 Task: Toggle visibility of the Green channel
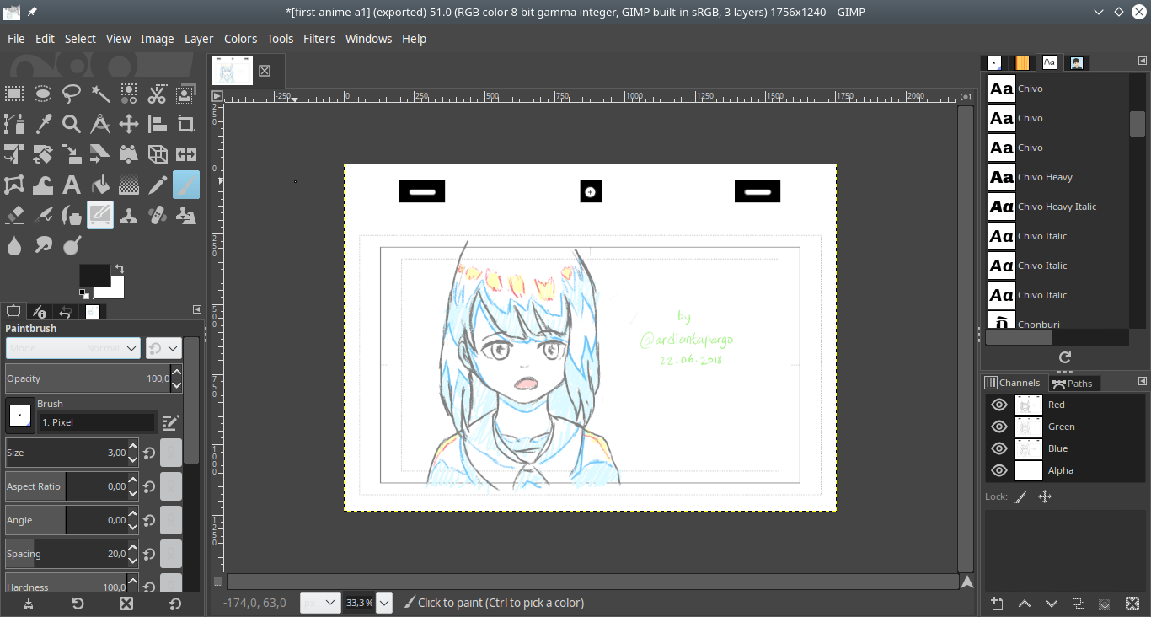(999, 427)
